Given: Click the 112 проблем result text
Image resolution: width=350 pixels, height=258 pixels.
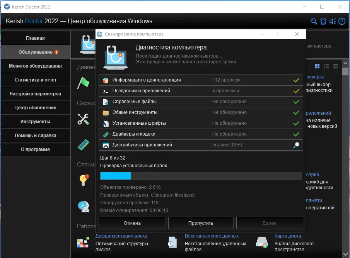Looking at the screenshot, I should click(226, 80).
